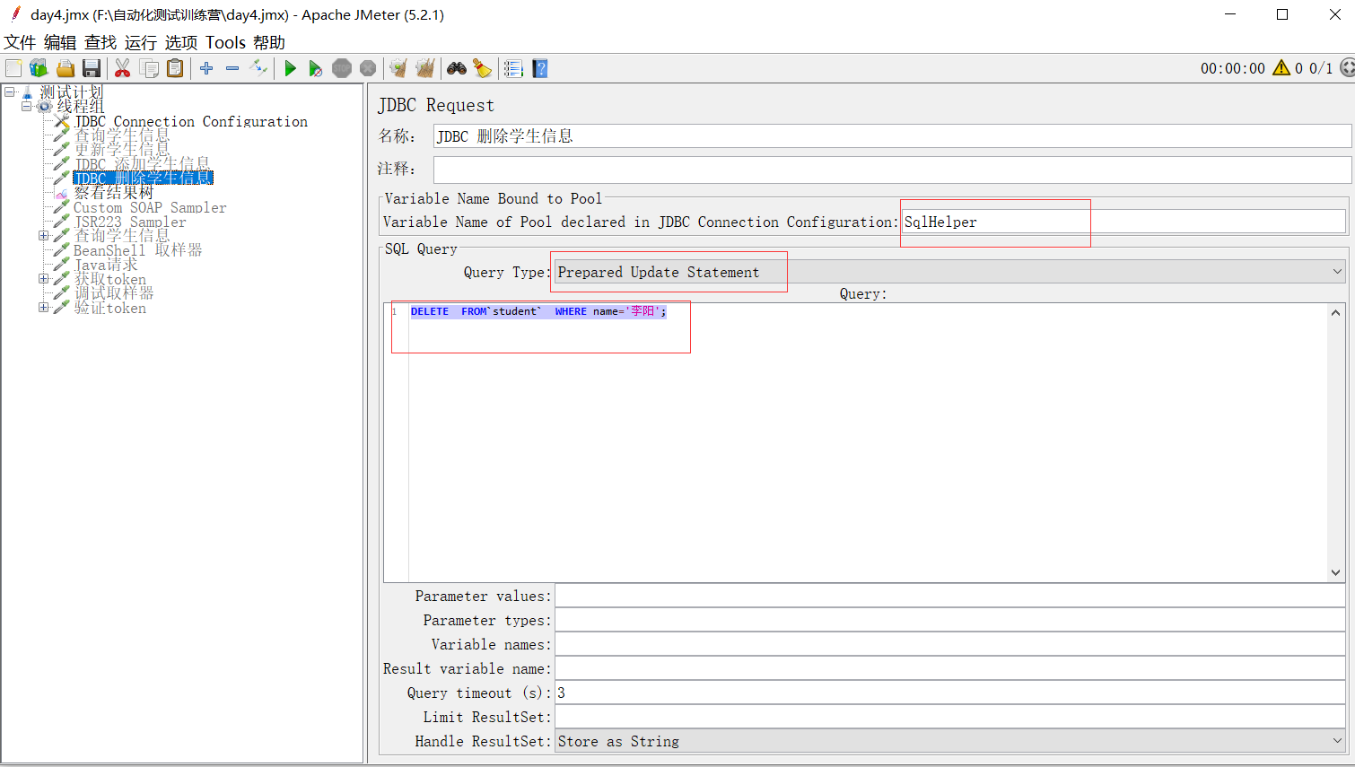Screen dimensions: 1355x767
Task: Click the elapsed time 00:00:00 readout
Action: (x=1233, y=68)
